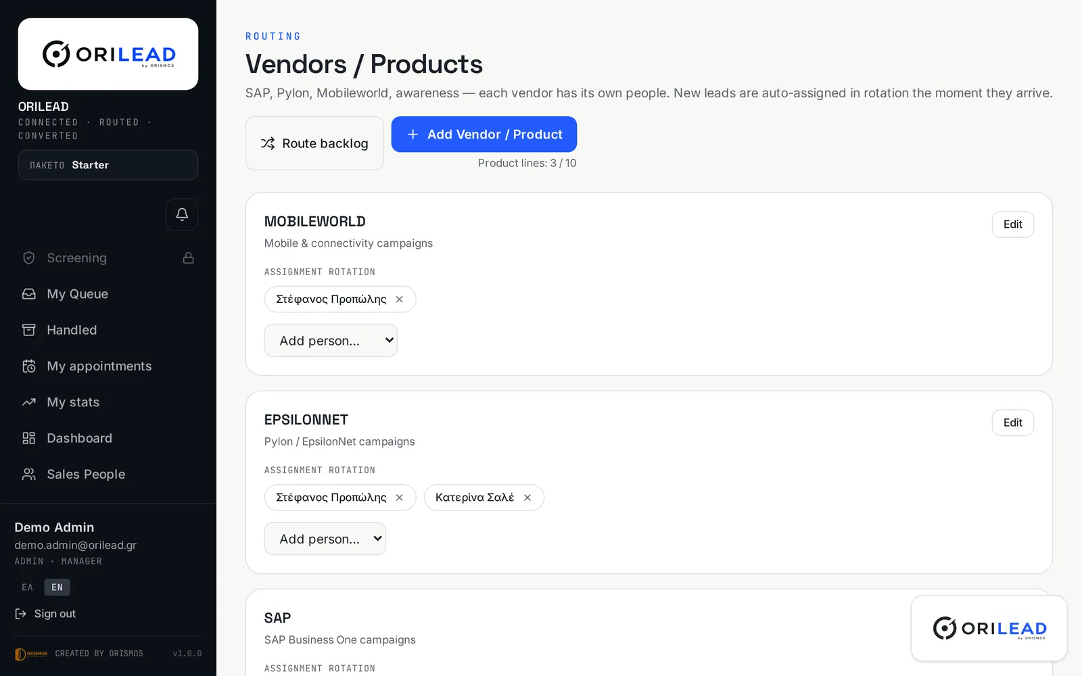Click the Sales People users icon
Image resolution: width=1082 pixels, height=676 pixels.
[28, 474]
